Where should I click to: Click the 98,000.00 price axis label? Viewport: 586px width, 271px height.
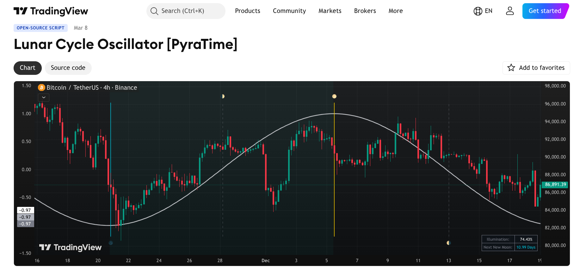click(x=555, y=86)
